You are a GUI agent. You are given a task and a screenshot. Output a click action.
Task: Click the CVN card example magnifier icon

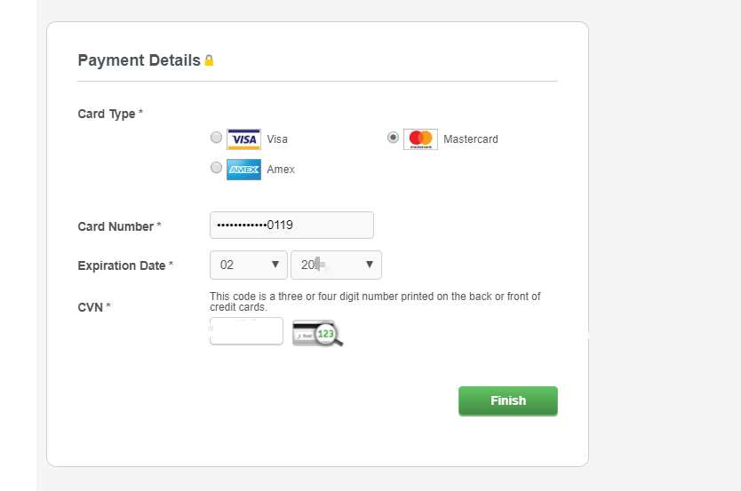pos(317,333)
